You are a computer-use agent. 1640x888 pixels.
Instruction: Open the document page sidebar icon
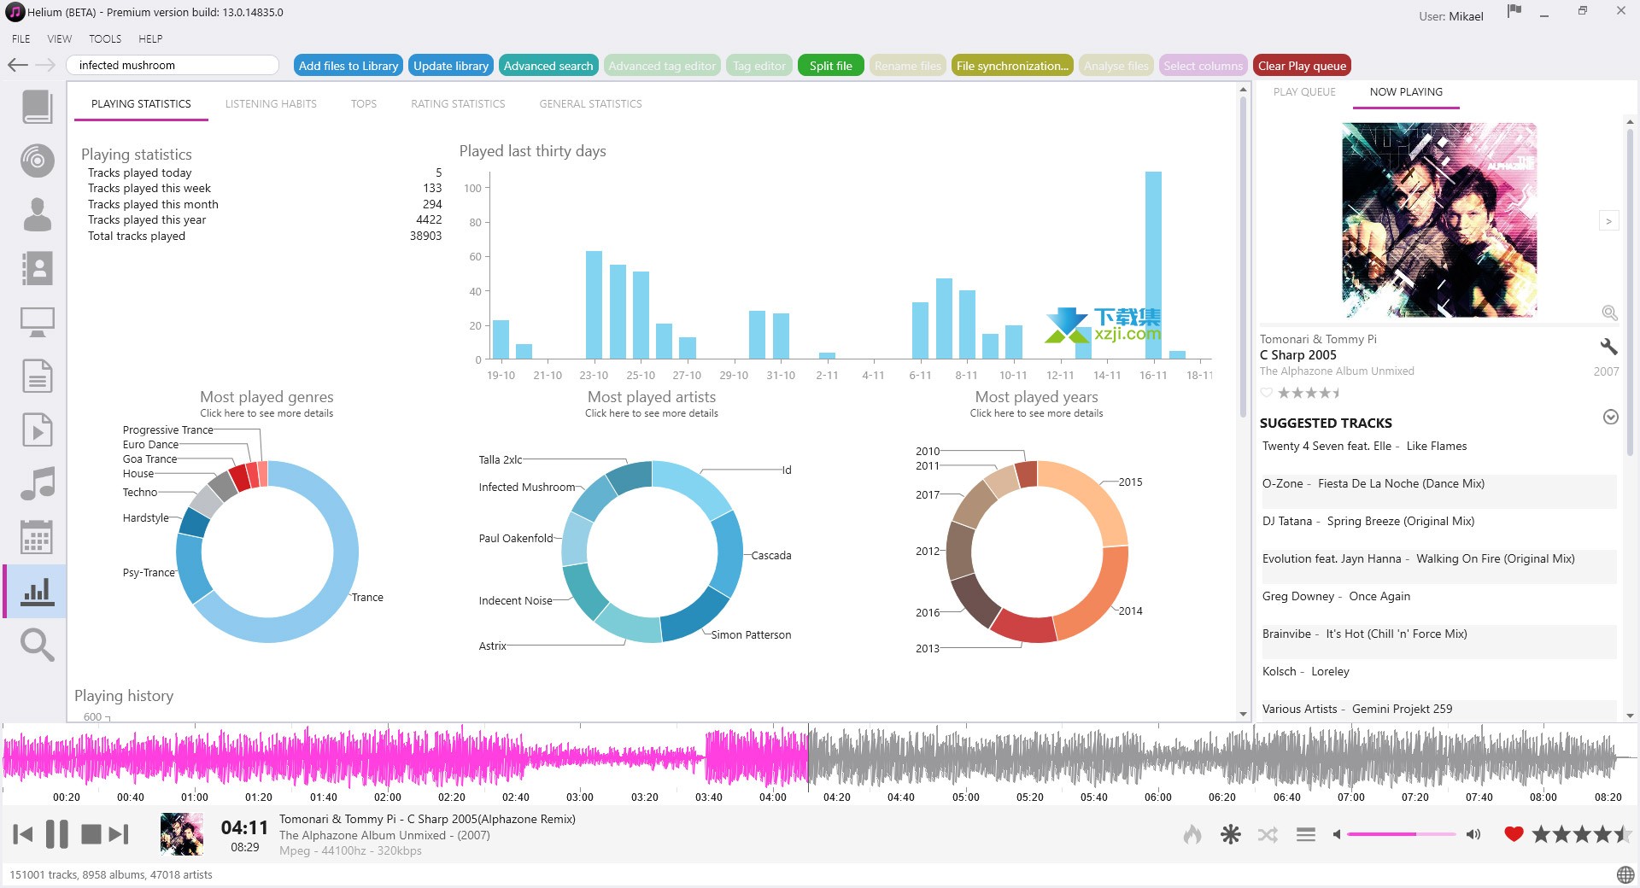(38, 376)
